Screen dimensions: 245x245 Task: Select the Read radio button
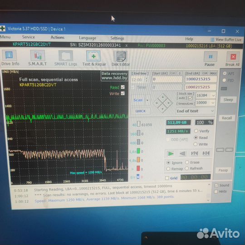coord(196,137)
